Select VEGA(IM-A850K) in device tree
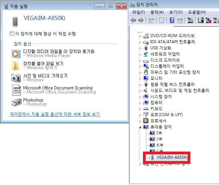 pos(172,157)
